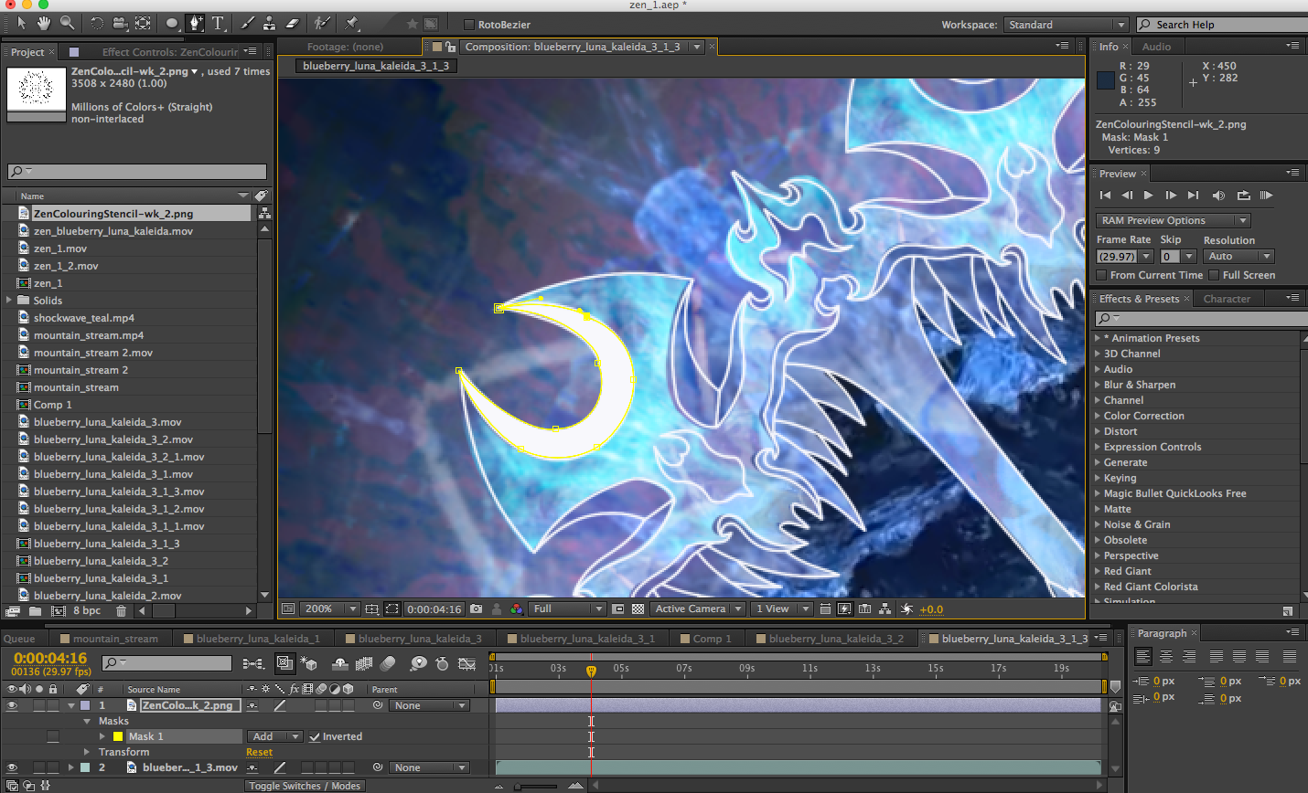Screen dimensions: 1308x793
Task: Open the Workspace Standard dropdown
Action: [1066, 25]
